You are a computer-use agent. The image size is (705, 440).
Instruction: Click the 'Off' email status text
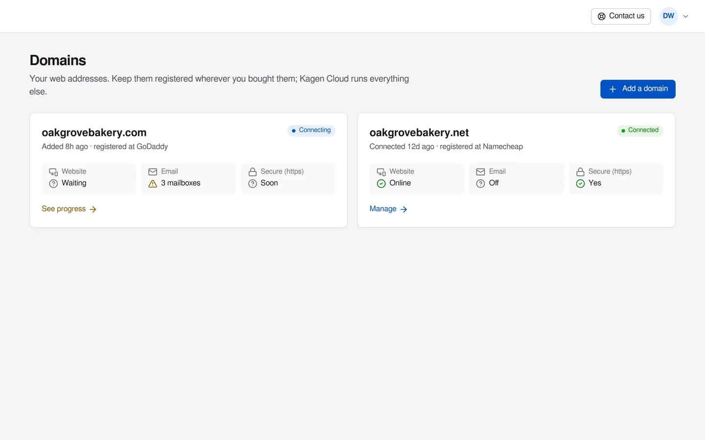(x=494, y=183)
